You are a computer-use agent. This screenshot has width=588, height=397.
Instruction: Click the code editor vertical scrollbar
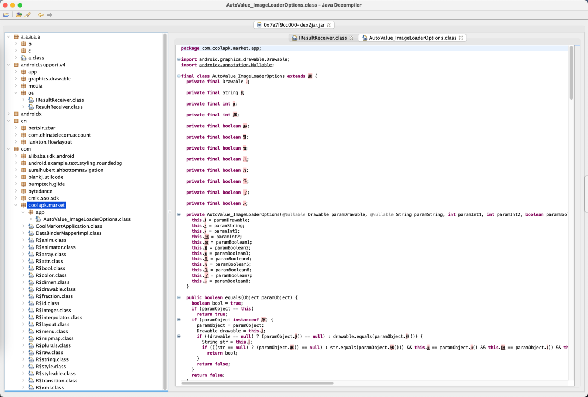click(572, 72)
